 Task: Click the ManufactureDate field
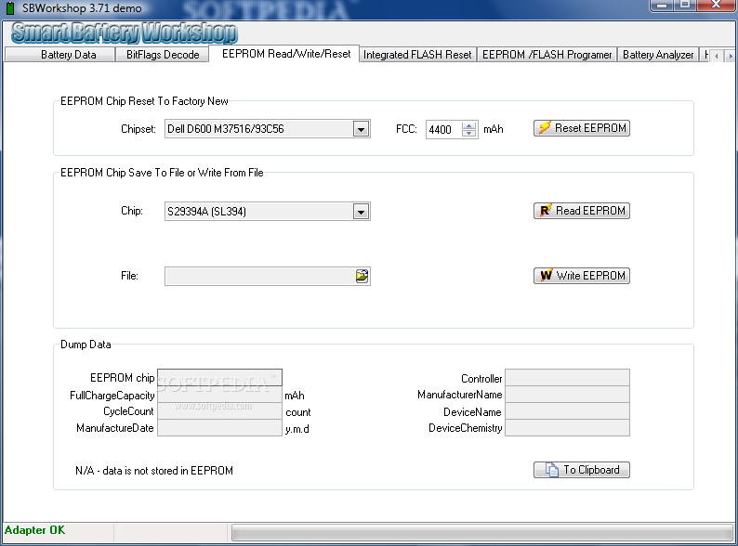(x=219, y=427)
